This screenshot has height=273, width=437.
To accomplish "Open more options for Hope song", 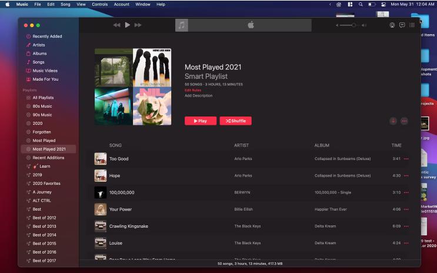I will (x=406, y=176).
